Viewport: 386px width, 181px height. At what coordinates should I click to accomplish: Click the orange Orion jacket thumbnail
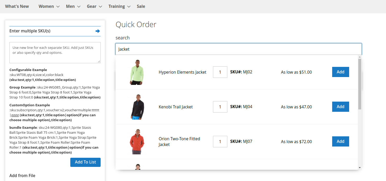[137, 142]
